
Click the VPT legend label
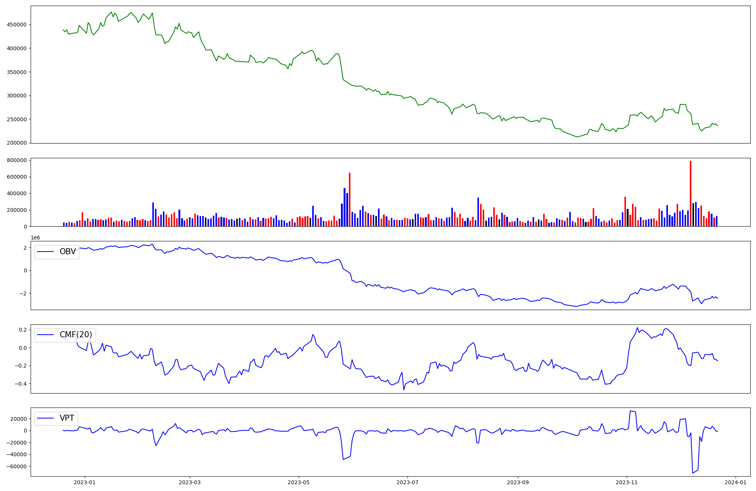tap(67, 418)
